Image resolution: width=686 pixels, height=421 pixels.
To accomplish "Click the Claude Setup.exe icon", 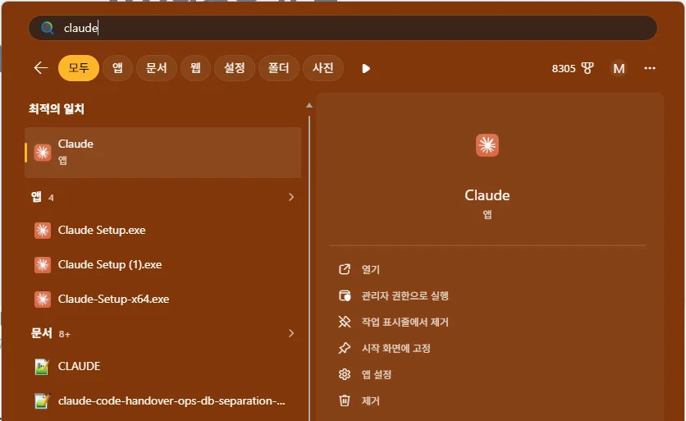I will tap(43, 230).
